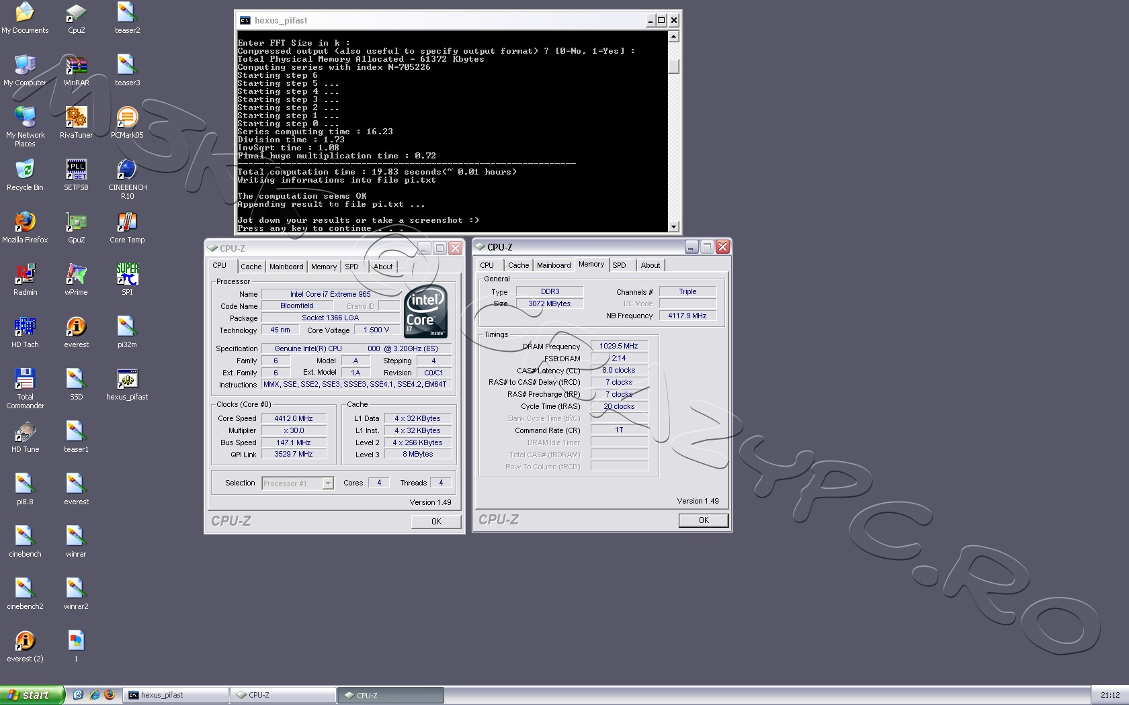Launch WinRAR from the desktop
Image resolution: width=1129 pixels, height=705 pixels.
[x=76, y=70]
